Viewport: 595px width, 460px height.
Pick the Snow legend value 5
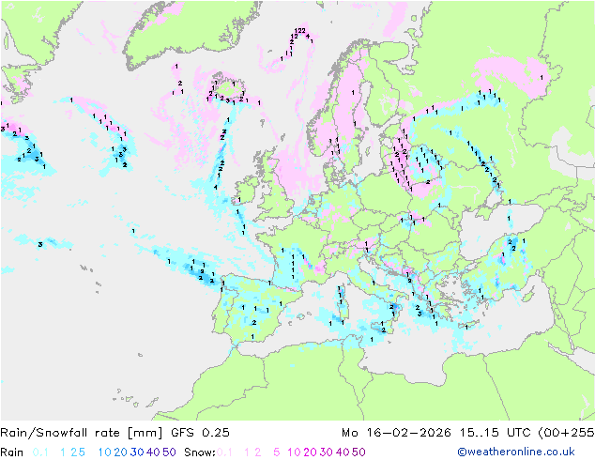(277, 452)
